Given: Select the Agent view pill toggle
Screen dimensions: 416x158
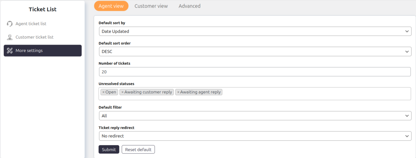Looking at the screenshot, I should coord(111,6).
